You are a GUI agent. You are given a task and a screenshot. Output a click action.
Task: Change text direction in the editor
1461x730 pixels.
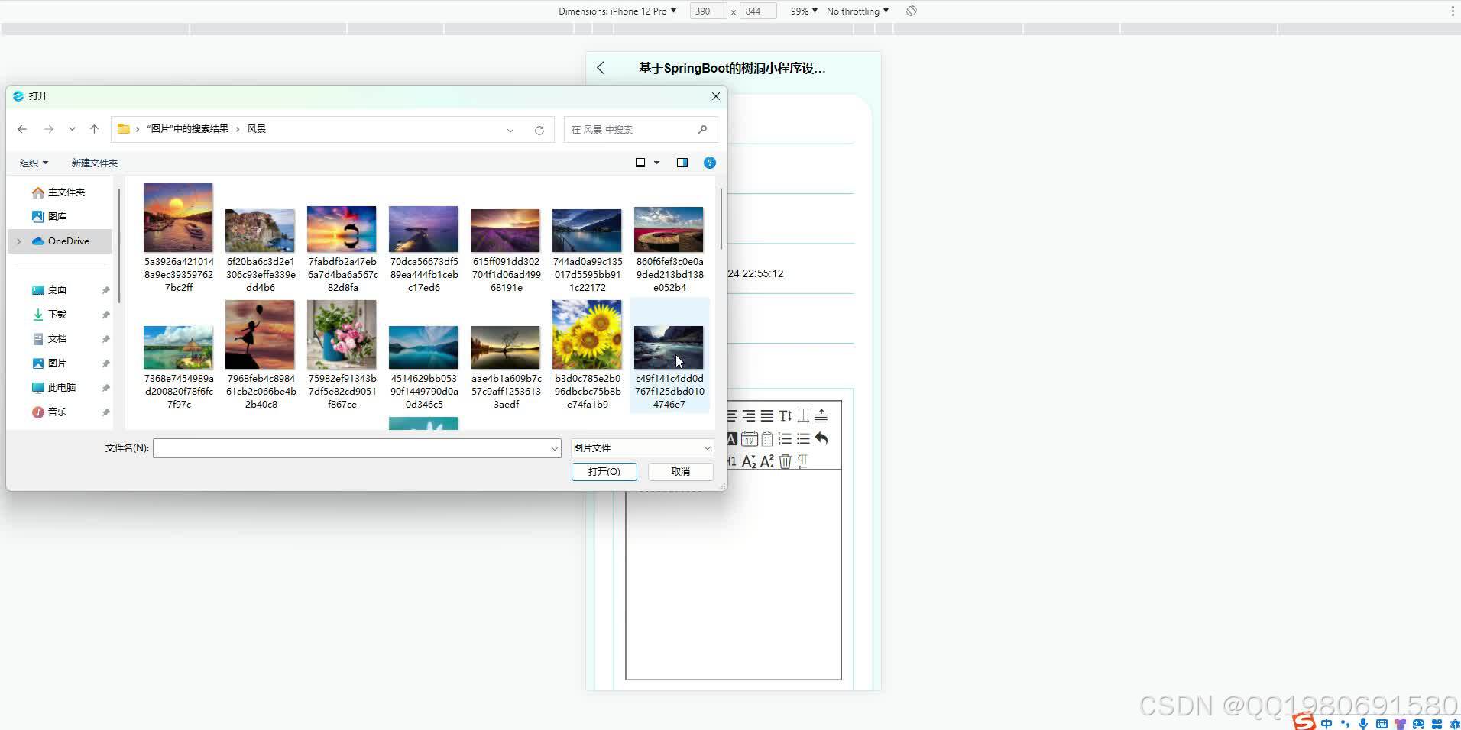pos(802,461)
